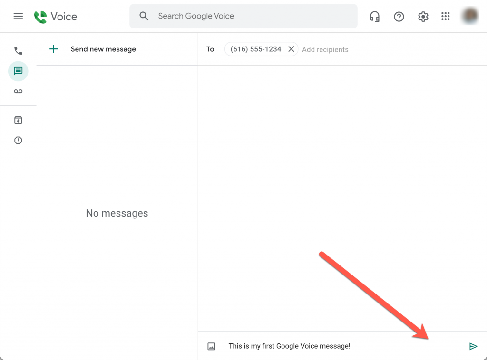Viewport: 487px width, 360px height.
Task: Open the Voicemail tab icon
Action: click(18, 91)
